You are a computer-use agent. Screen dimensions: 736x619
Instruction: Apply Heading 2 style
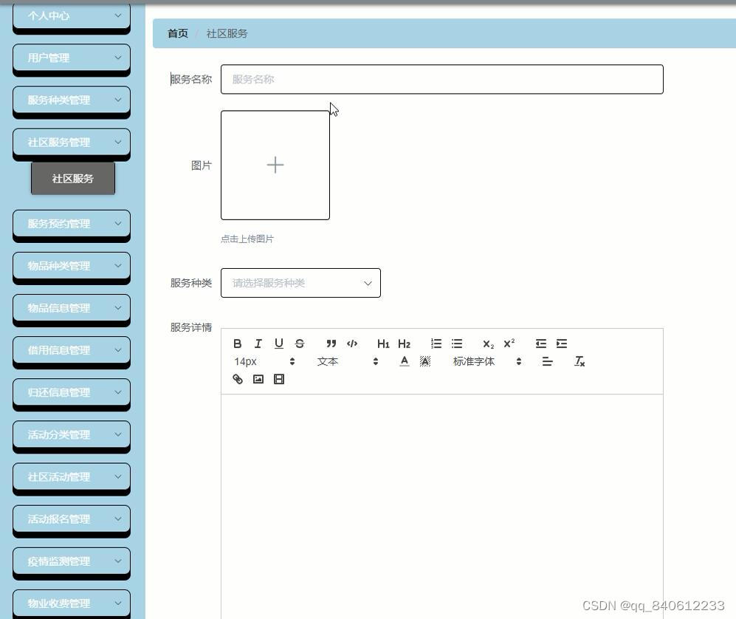point(404,343)
